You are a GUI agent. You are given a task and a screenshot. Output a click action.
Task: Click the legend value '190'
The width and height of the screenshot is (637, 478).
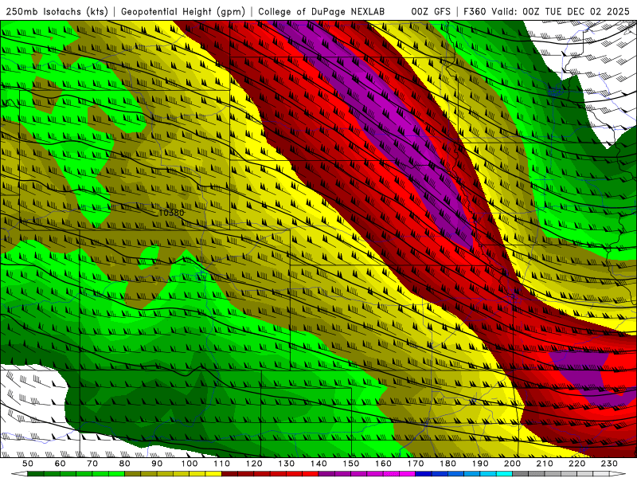point(480,464)
